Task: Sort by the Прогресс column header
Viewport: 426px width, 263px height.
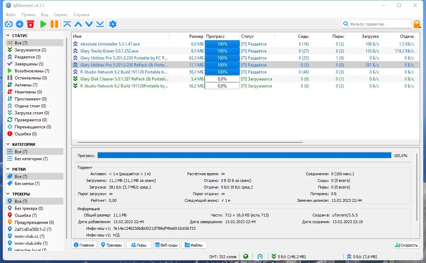Action: 222,36
